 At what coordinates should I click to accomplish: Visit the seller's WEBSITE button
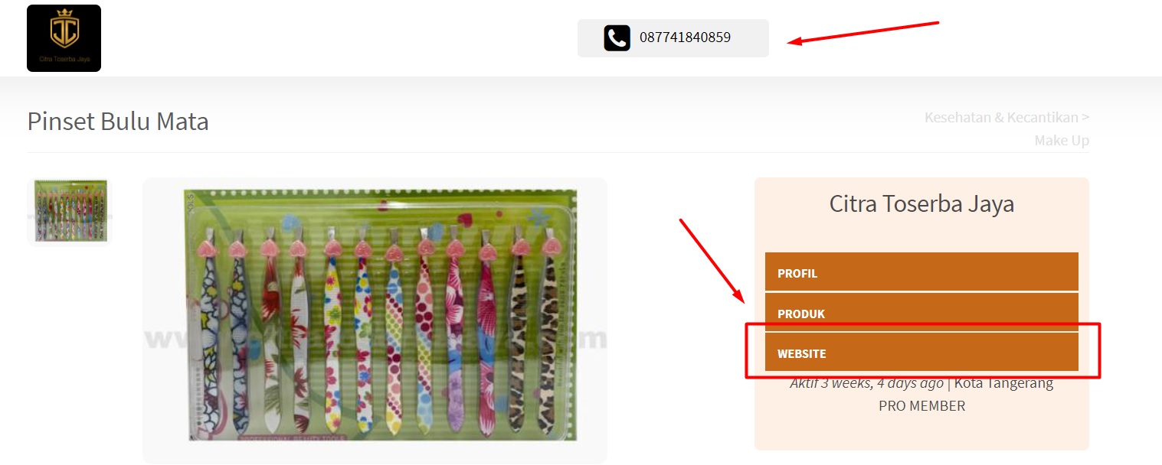(x=921, y=353)
